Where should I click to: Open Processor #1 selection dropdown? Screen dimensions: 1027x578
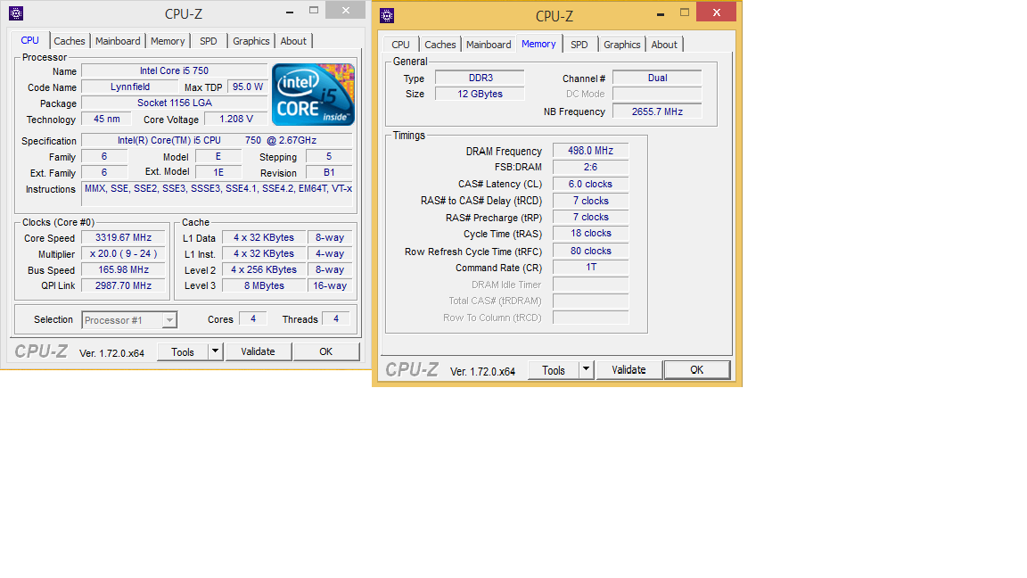click(129, 320)
